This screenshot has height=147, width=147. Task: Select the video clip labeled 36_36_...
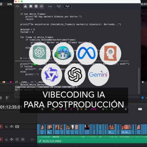pos(126,129)
